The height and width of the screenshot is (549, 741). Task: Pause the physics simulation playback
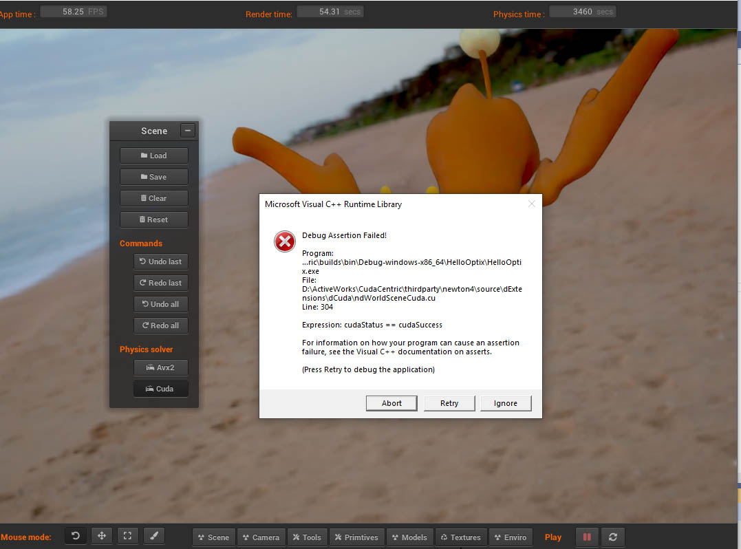[x=587, y=537]
